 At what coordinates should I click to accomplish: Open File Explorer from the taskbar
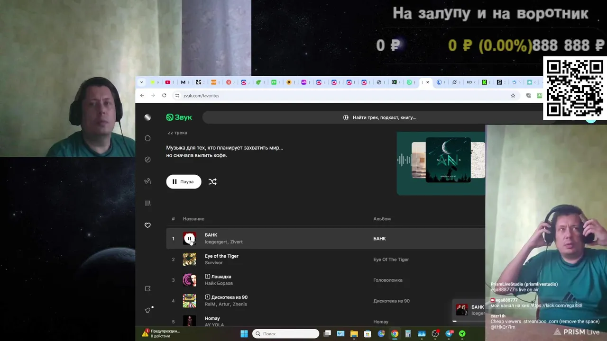point(354,334)
